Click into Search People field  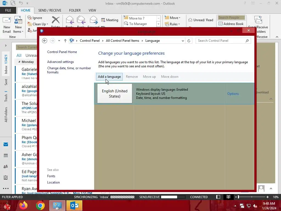click(x=231, y=18)
